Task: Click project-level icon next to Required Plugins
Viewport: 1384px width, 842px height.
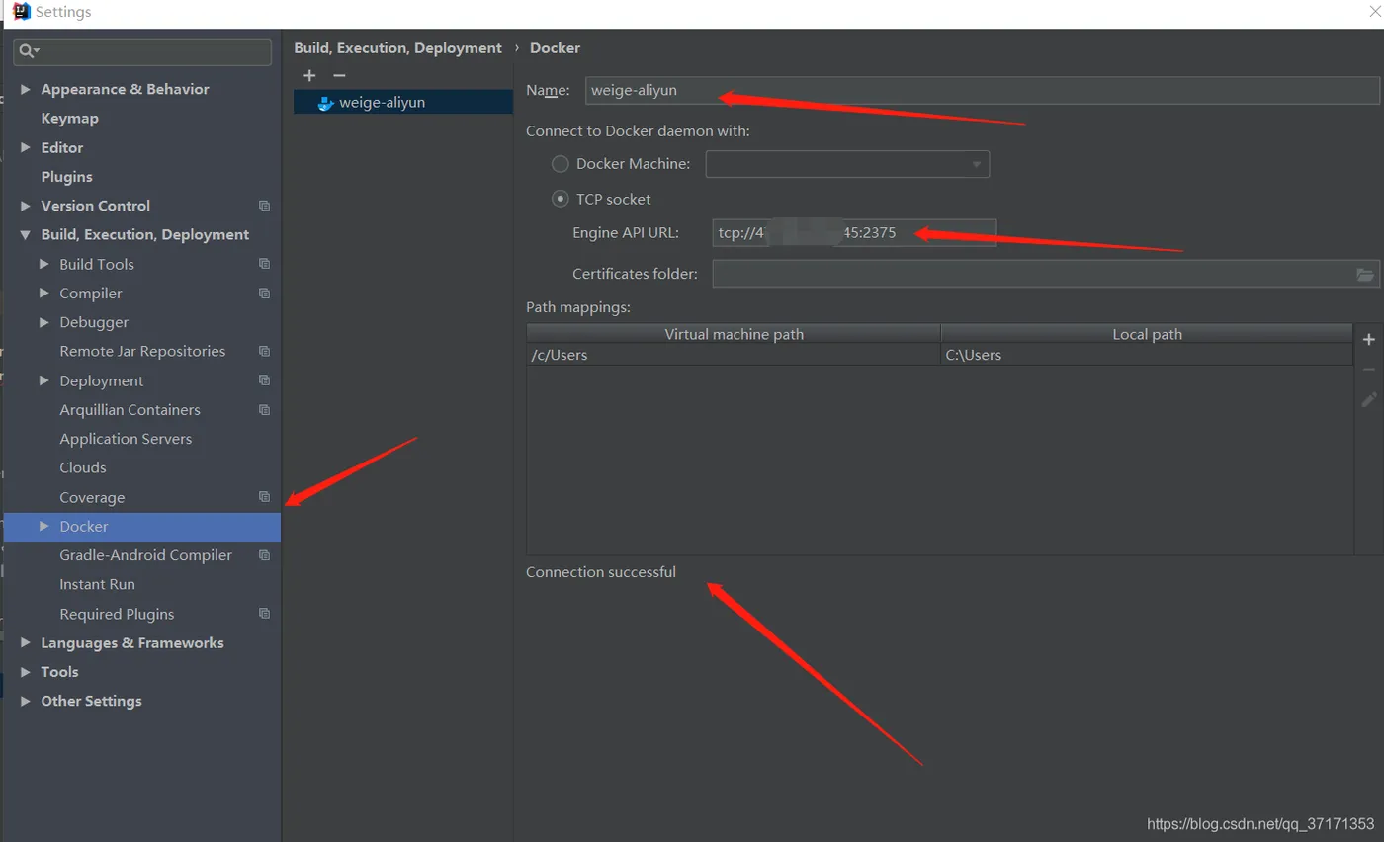Action: [264, 614]
